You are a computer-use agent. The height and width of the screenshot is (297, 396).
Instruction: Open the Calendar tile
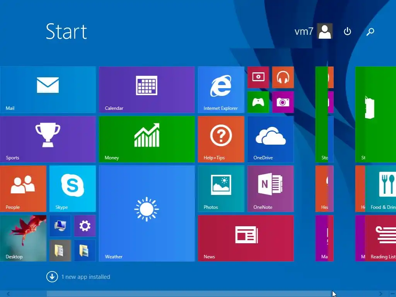[147, 90]
